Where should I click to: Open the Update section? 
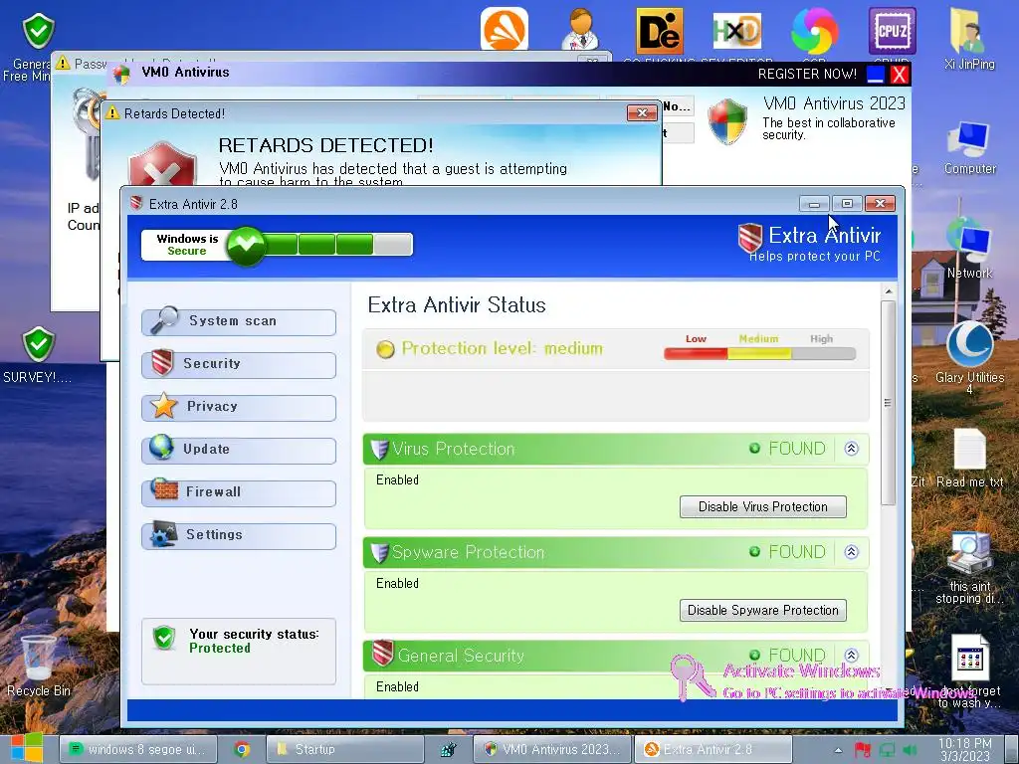(x=239, y=451)
